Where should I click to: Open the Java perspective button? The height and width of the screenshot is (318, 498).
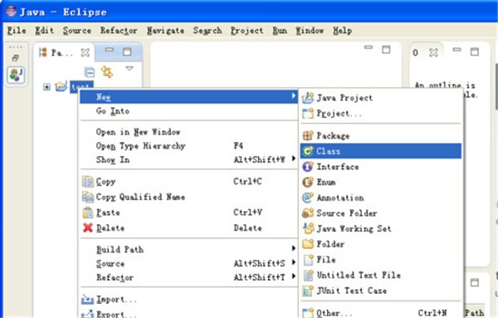16,76
